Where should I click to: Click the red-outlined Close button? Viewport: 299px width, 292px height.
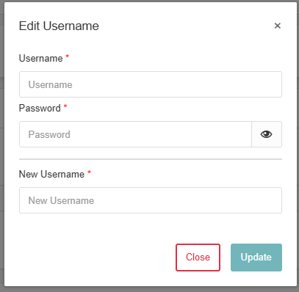pos(198,258)
